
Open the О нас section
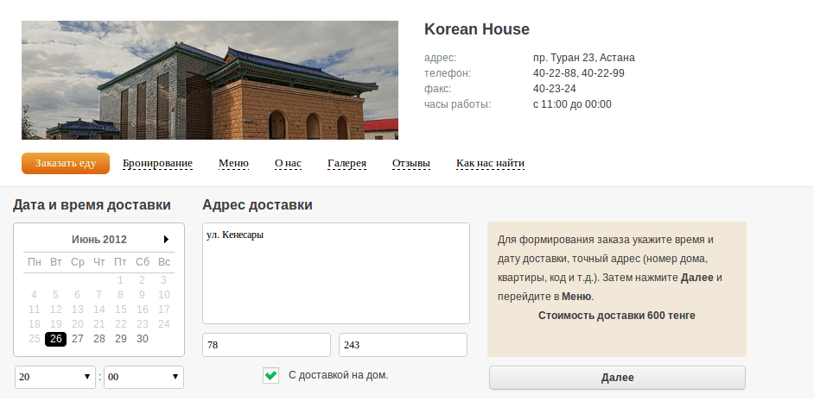click(x=288, y=163)
